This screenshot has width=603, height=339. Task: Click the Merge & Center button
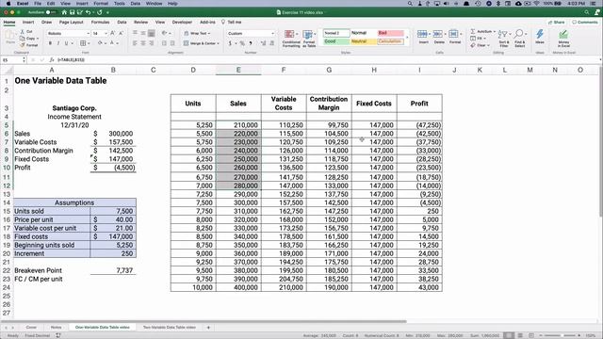click(x=201, y=43)
